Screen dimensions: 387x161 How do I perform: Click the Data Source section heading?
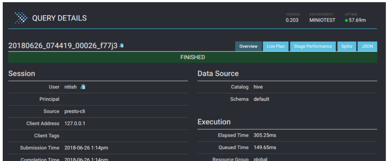pos(218,73)
